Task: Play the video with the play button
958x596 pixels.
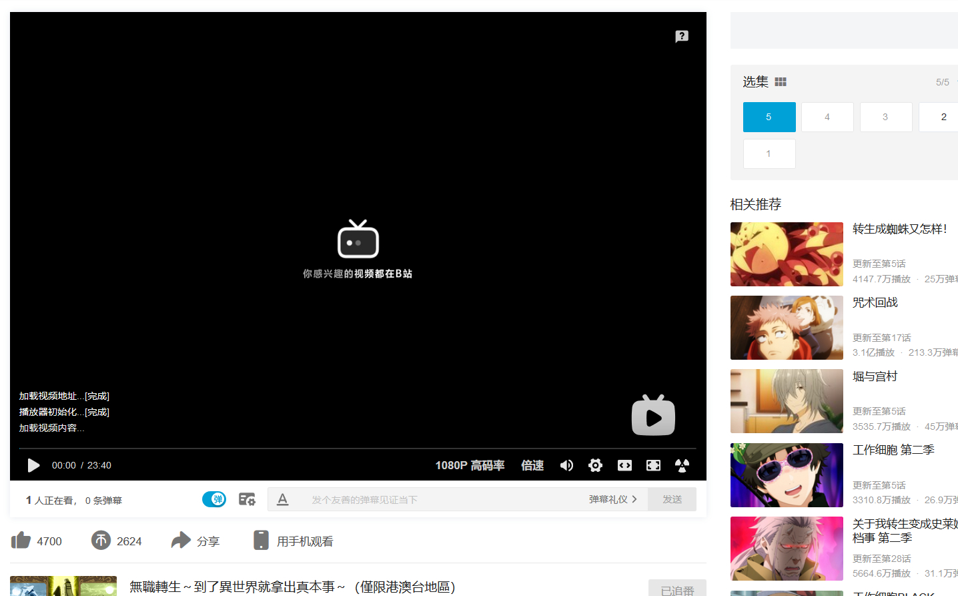Action: point(33,465)
